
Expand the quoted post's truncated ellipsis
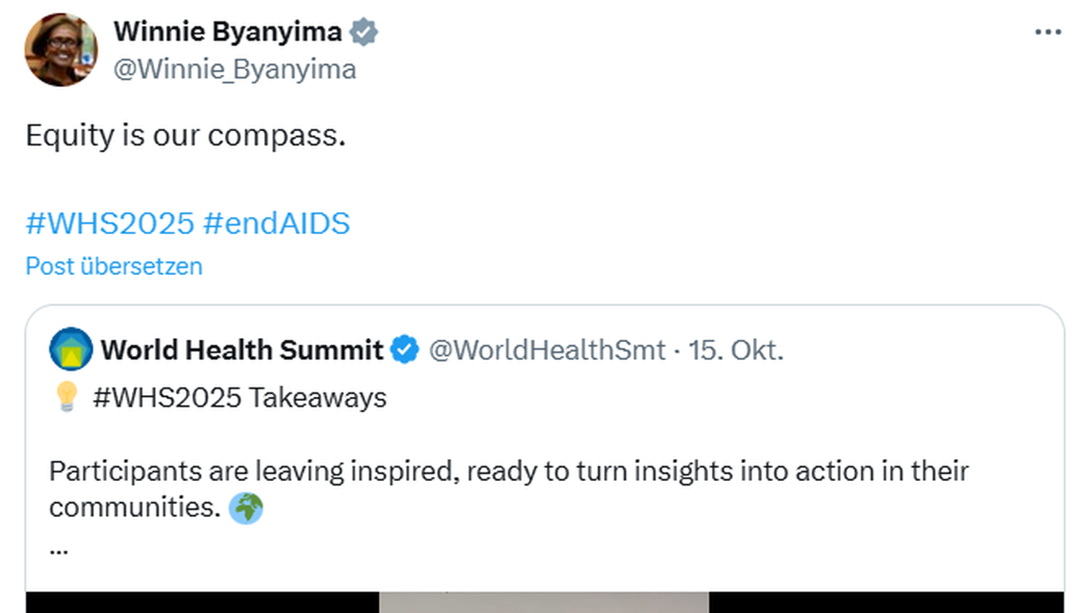pyautogui.click(x=59, y=549)
